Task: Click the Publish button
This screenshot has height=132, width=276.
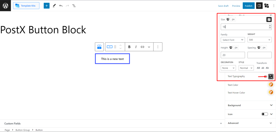Action: pos(249,6)
